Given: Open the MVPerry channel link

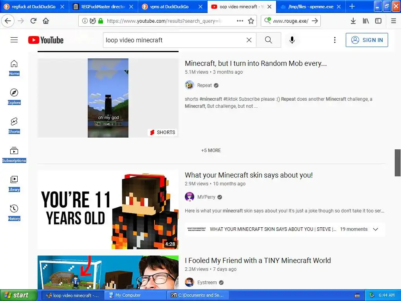Looking at the screenshot, I should coord(206,197).
